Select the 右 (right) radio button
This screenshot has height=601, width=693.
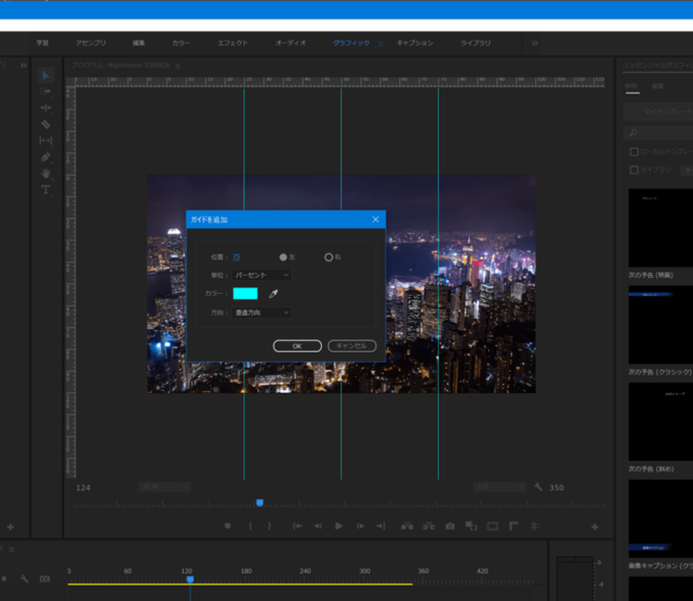click(329, 257)
